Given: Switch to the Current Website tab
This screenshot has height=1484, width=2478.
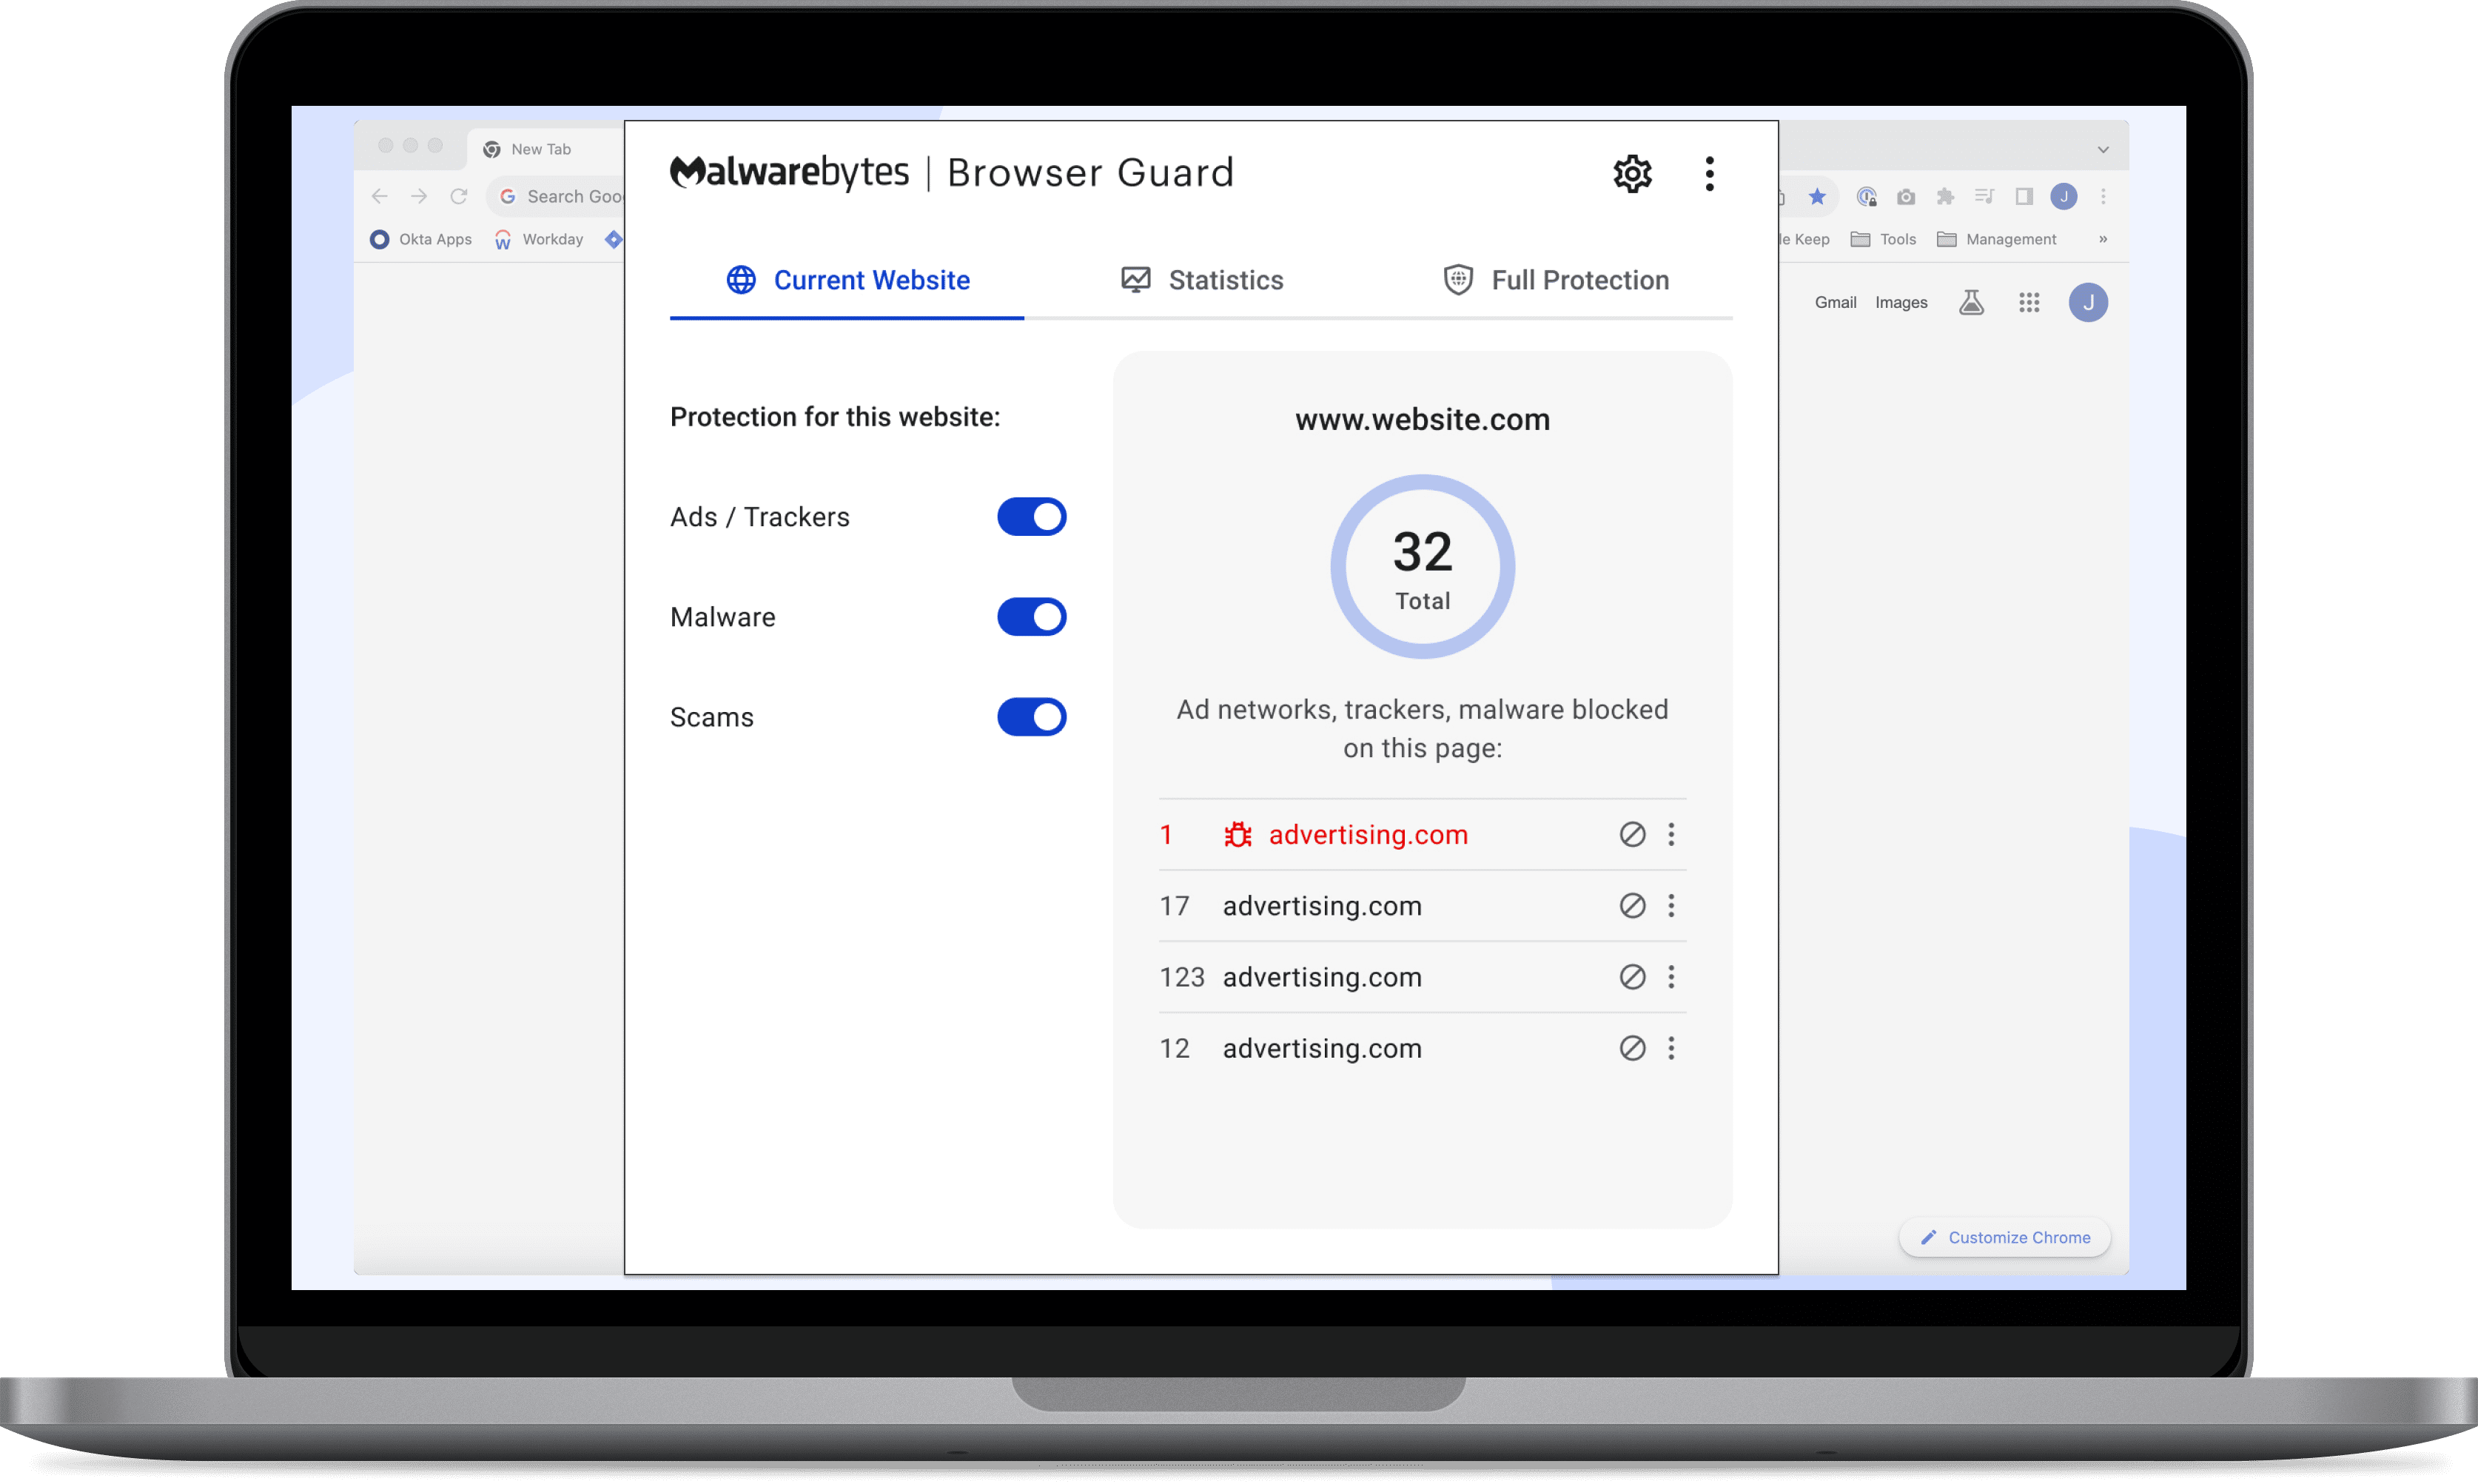Looking at the screenshot, I should click(x=847, y=280).
